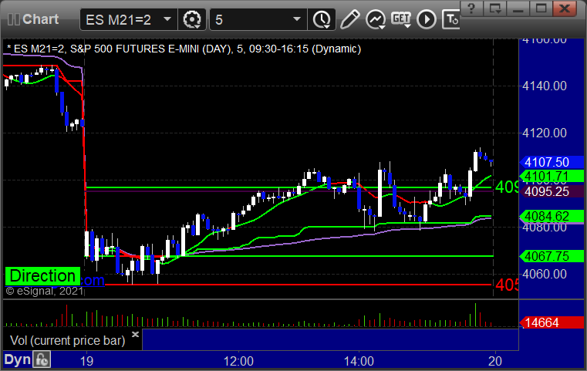
Task: Start bar replay with the play icon
Action: click(427, 19)
